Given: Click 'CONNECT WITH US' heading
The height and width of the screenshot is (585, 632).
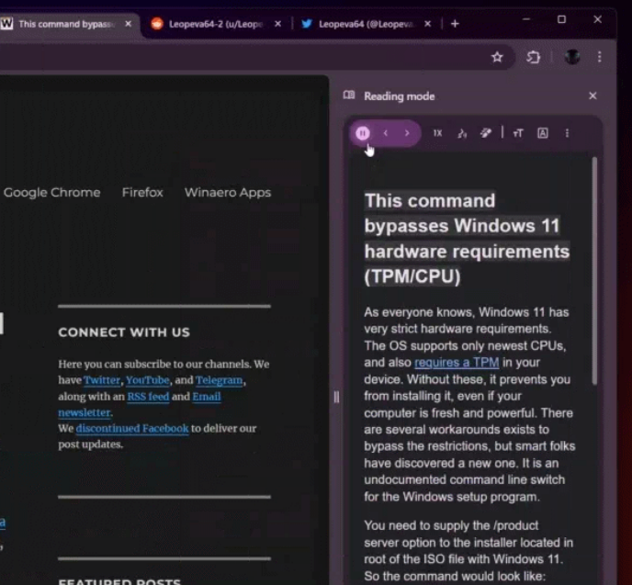Looking at the screenshot, I should pyautogui.click(x=124, y=332).
